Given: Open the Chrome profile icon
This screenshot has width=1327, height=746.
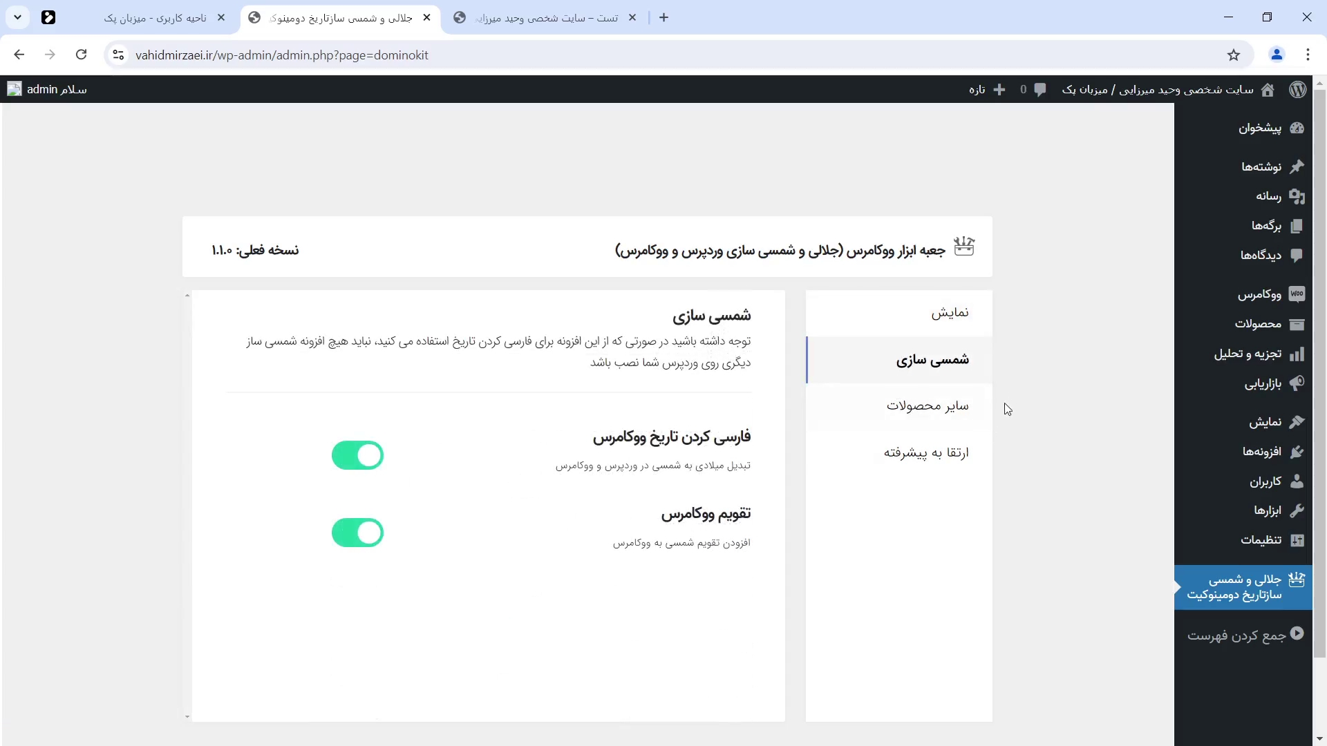Looking at the screenshot, I should click(1277, 55).
